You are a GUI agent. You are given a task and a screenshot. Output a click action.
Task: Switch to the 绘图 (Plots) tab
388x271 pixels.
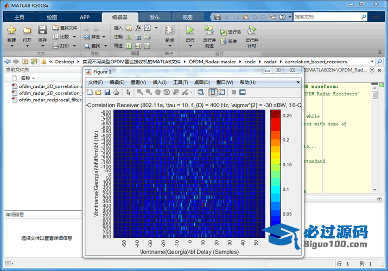point(52,17)
